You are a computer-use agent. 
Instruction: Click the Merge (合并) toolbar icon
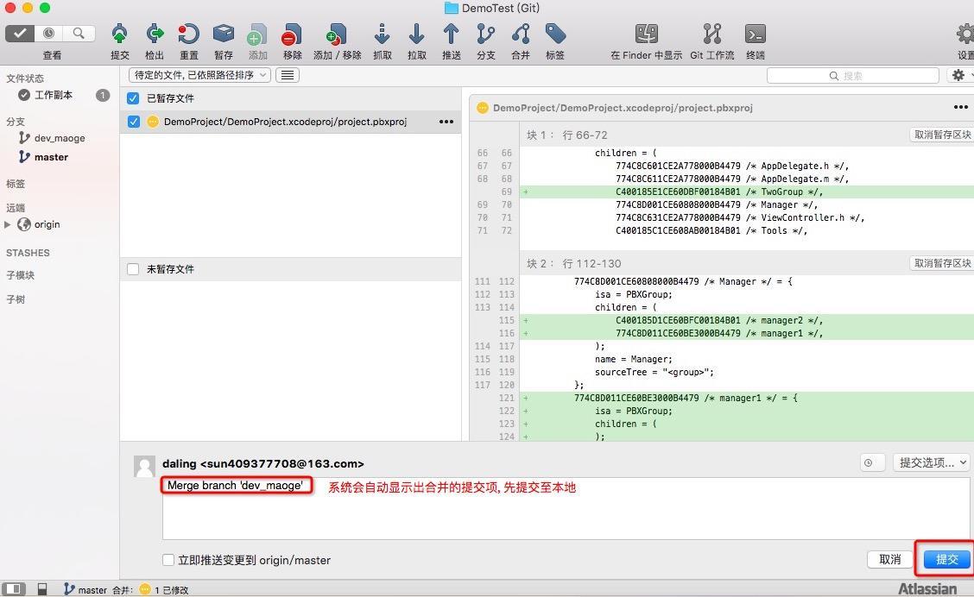tap(521, 35)
